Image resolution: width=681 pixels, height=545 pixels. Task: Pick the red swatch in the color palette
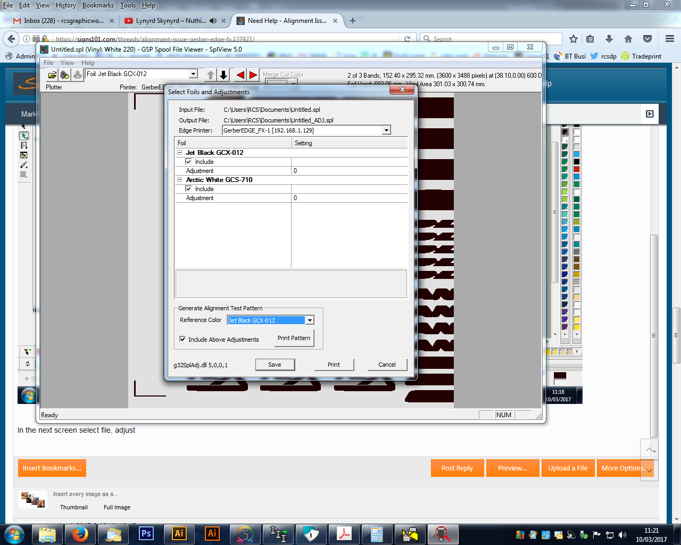[x=576, y=169]
